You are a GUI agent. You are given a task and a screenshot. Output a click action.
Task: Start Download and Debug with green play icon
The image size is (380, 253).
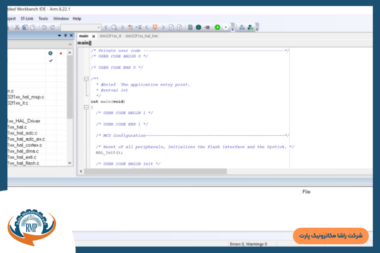217,28
